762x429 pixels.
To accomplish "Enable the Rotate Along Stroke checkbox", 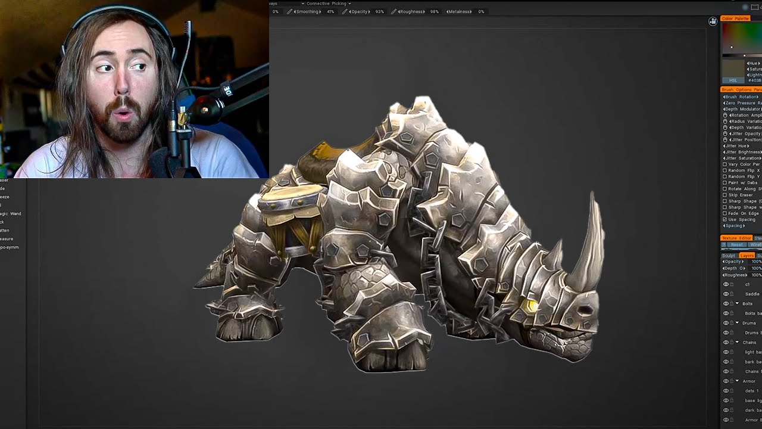I will point(725,189).
